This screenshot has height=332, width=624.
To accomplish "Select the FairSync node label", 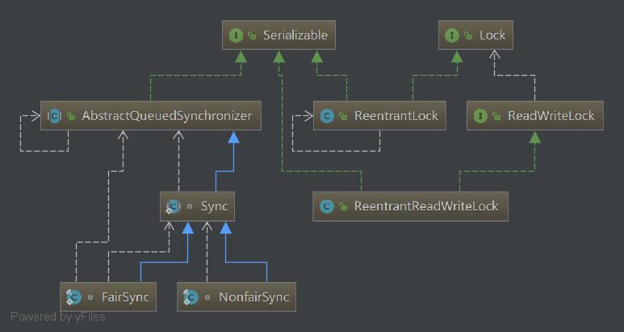I will tap(125, 297).
